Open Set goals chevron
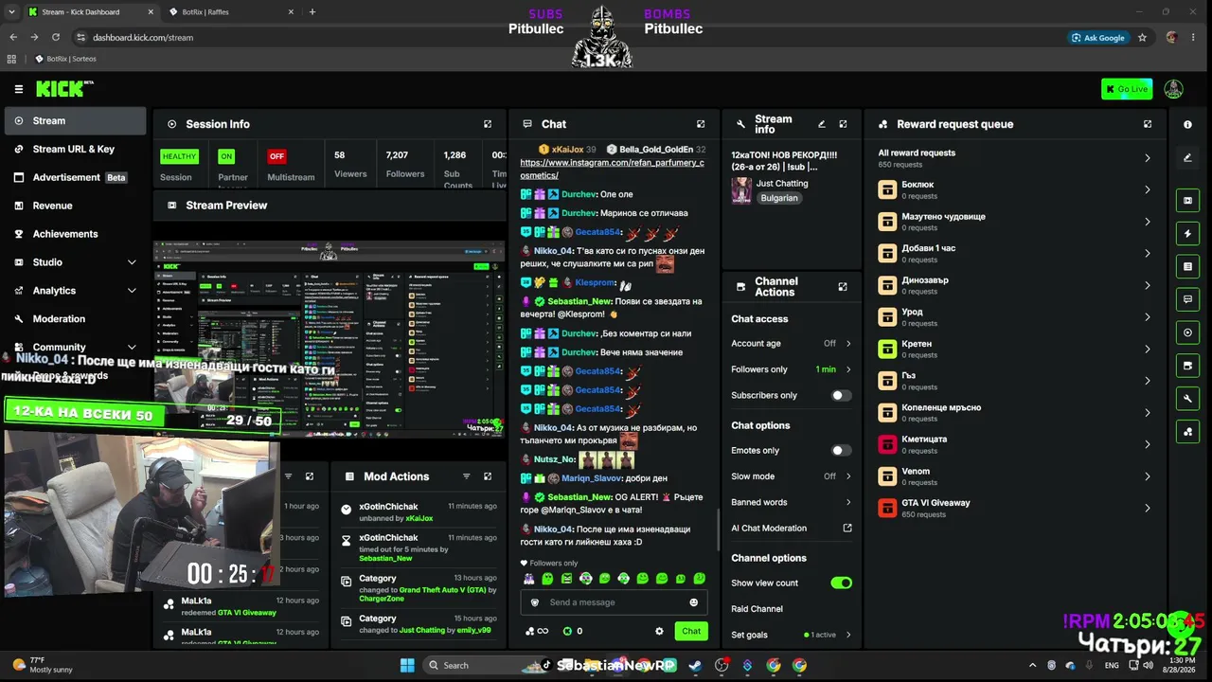Viewport: 1212px width, 682px height. pos(848,635)
